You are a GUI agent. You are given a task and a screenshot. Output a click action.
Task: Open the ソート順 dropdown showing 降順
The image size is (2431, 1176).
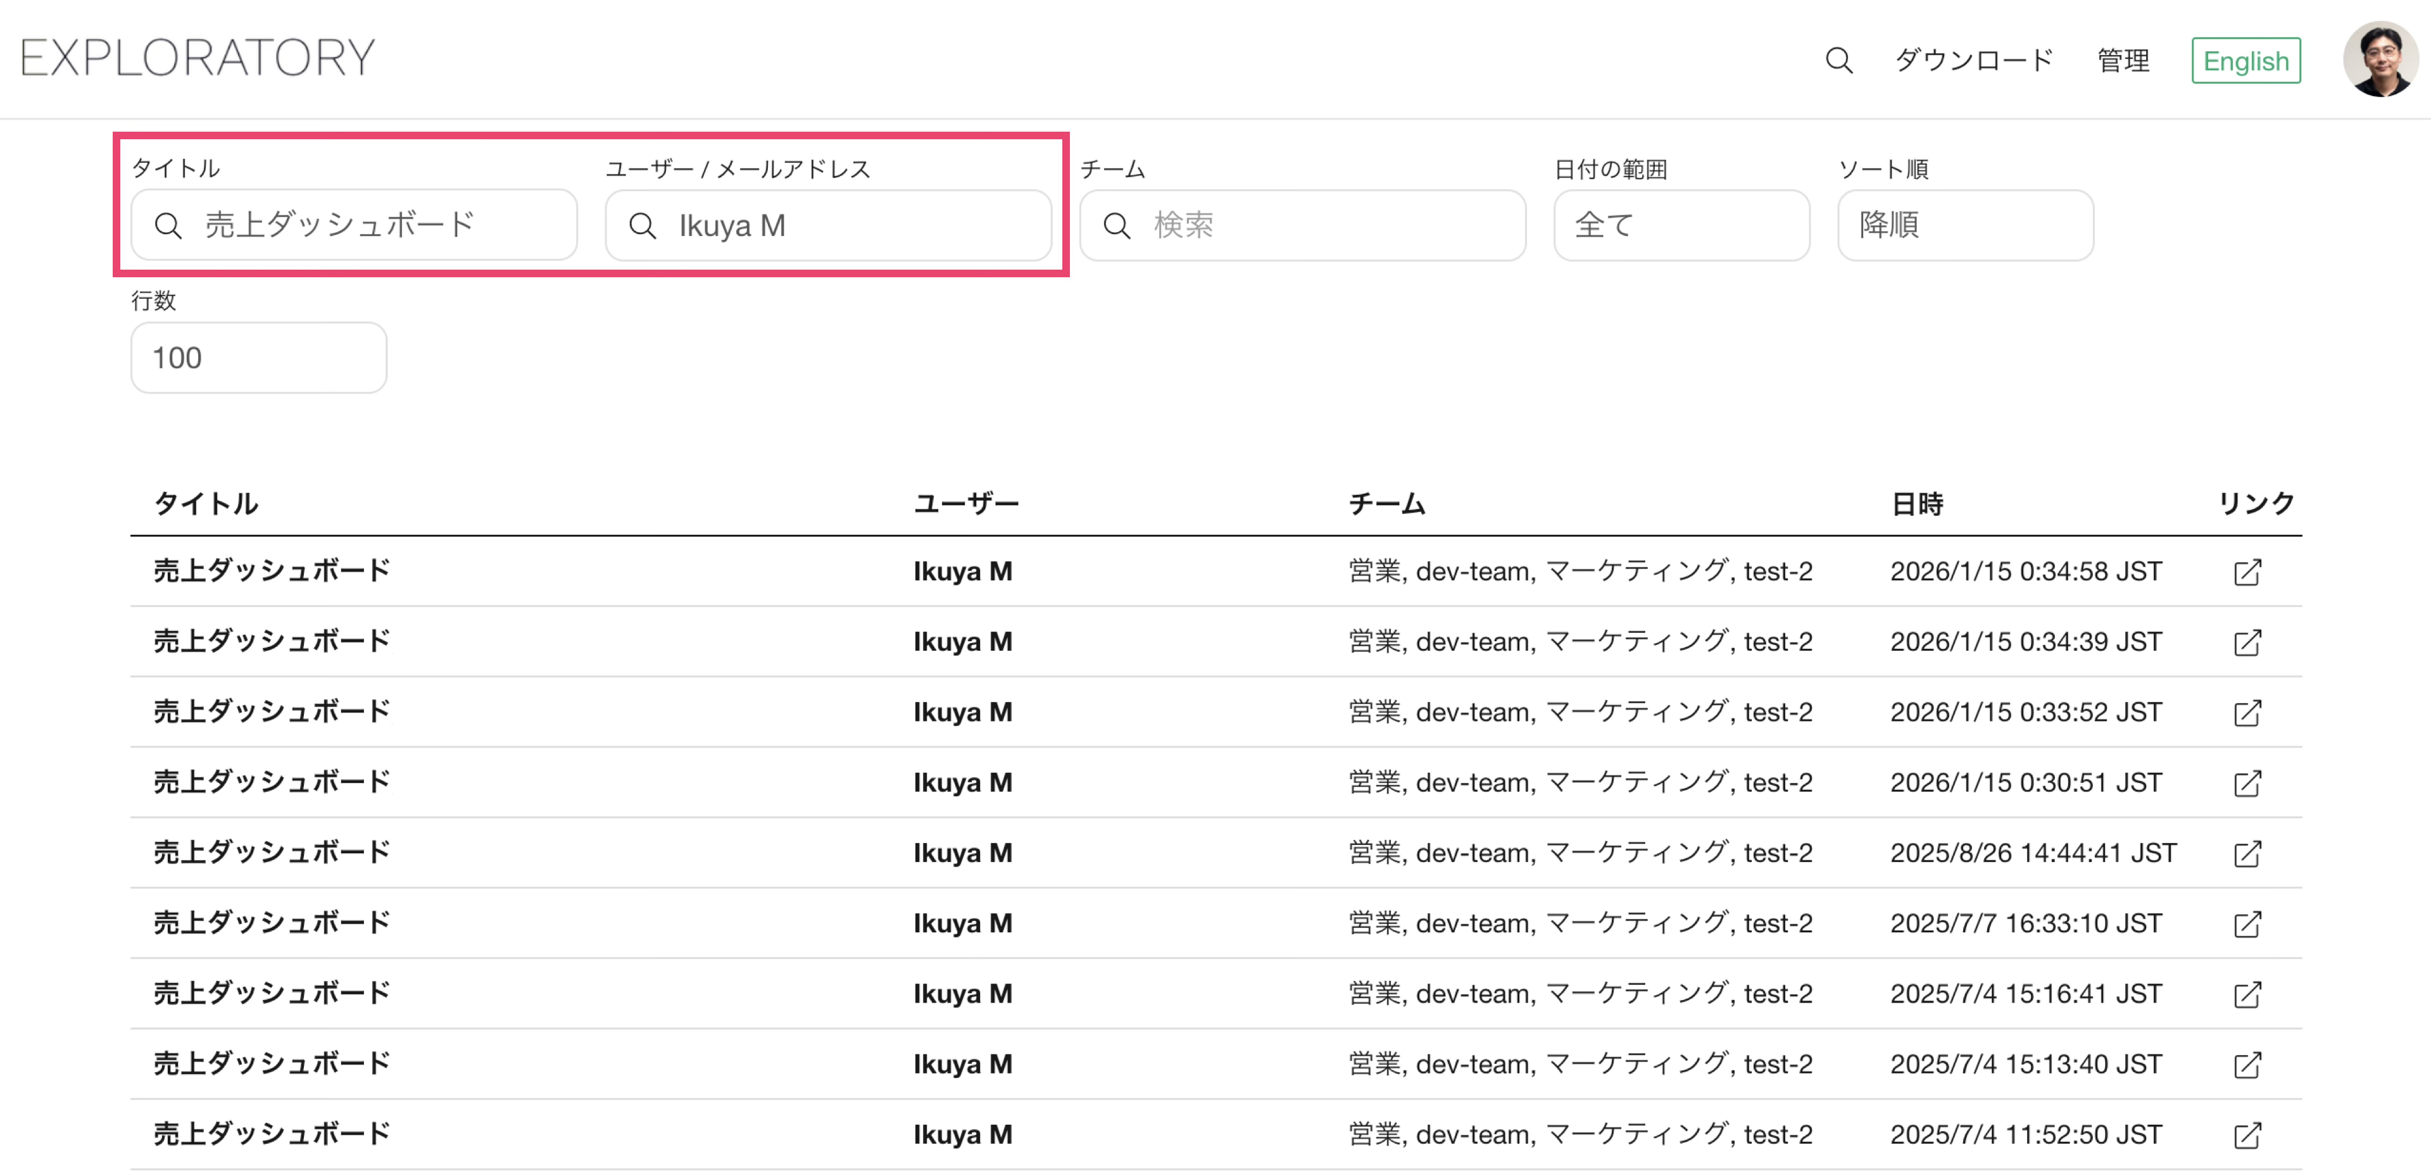(1965, 225)
